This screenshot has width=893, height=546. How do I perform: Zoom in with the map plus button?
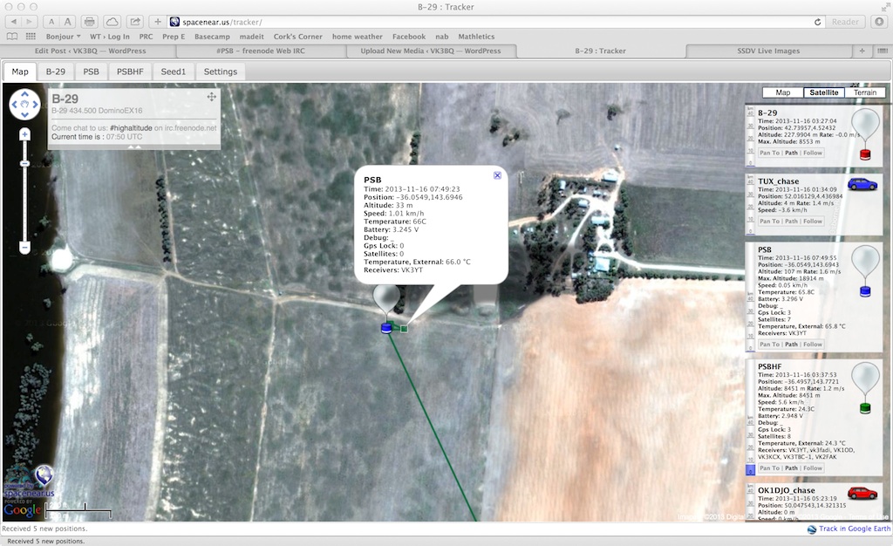(24, 134)
